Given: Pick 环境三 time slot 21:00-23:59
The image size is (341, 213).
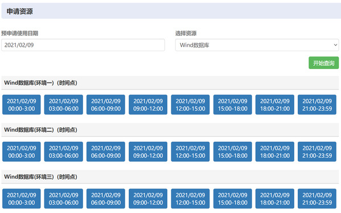Looking at the screenshot, I should pyautogui.click(x=317, y=199).
